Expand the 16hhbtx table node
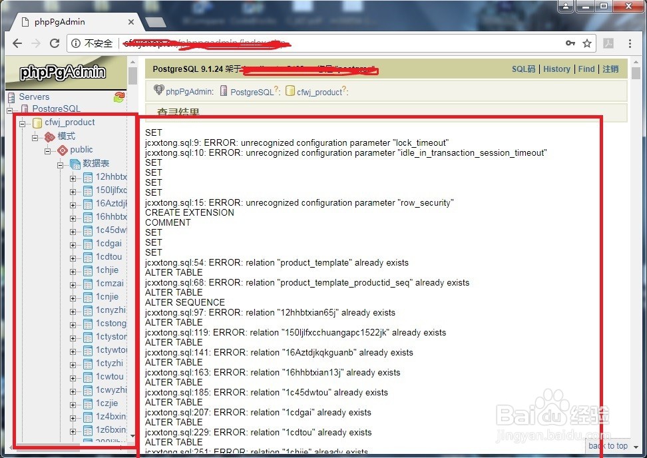The image size is (647, 458). click(73, 218)
